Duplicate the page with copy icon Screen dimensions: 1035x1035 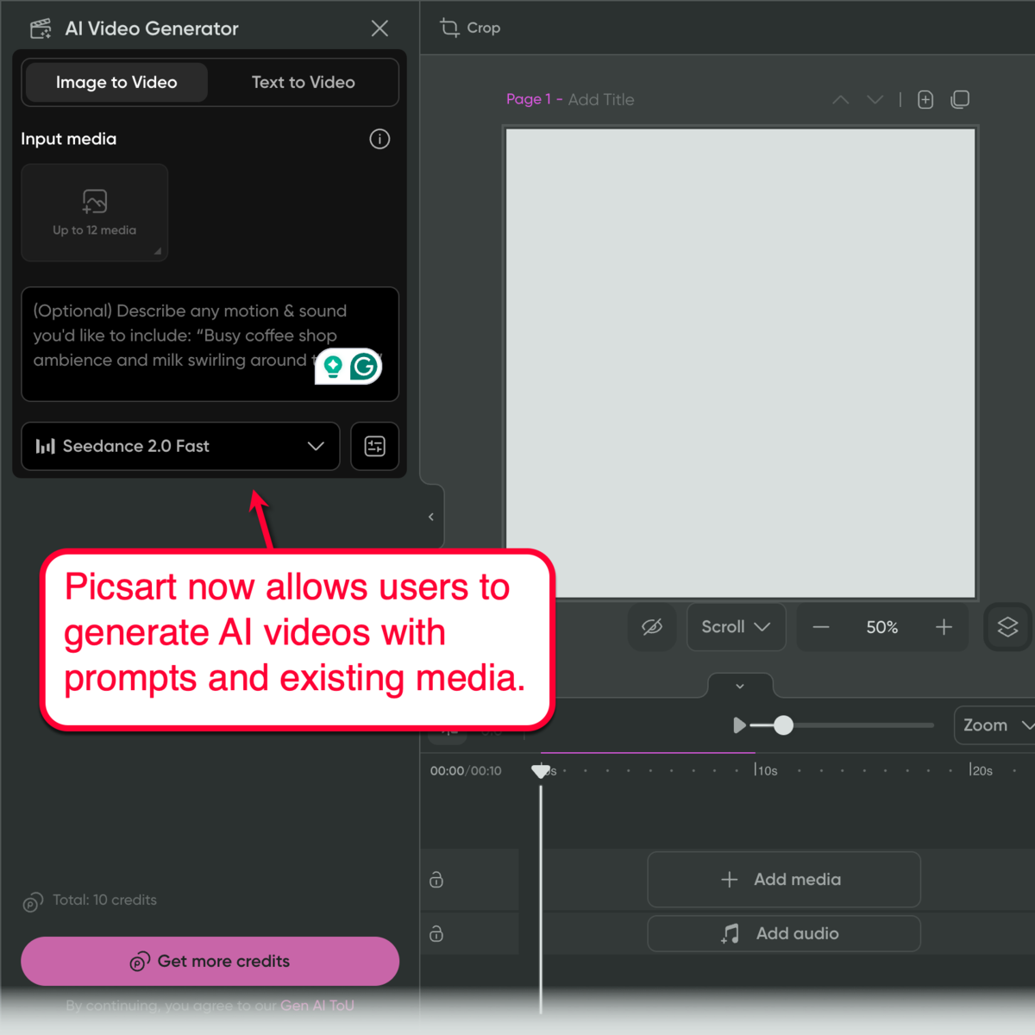[x=960, y=100]
